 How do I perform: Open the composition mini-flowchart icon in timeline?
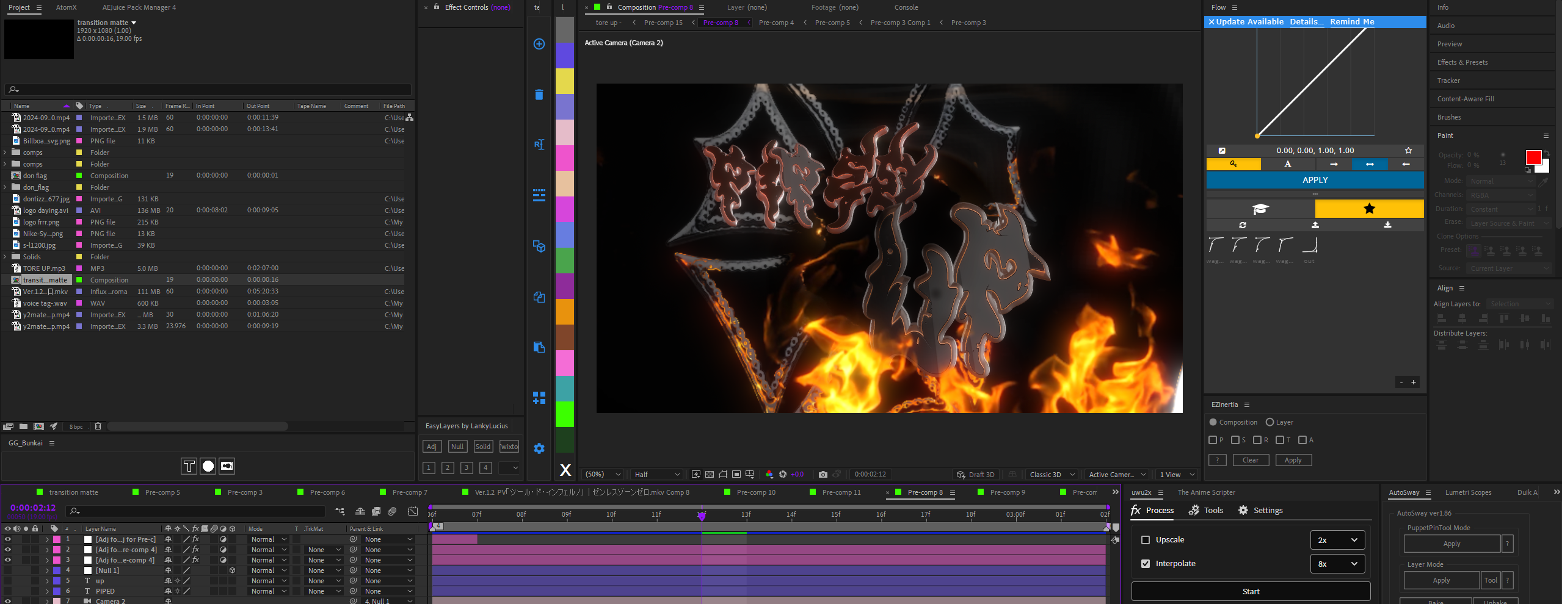tap(340, 511)
